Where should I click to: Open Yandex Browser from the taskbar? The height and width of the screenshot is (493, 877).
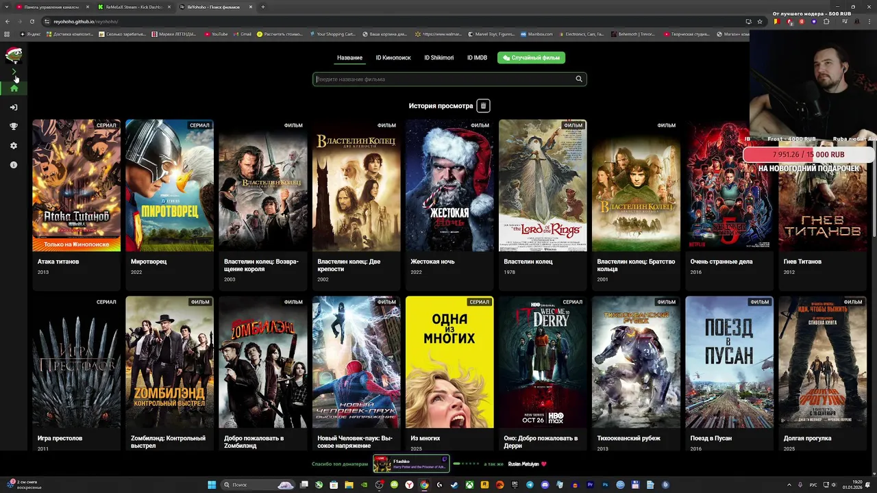(x=408, y=485)
